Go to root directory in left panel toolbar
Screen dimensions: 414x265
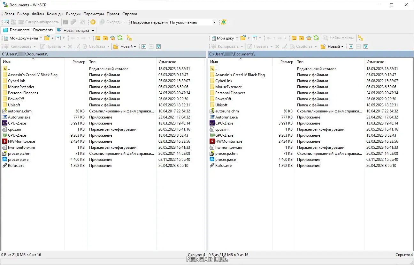pyautogui.click(x=105, y=38)
